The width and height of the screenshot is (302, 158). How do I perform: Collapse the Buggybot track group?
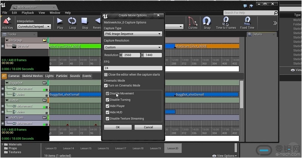[7, 83]
